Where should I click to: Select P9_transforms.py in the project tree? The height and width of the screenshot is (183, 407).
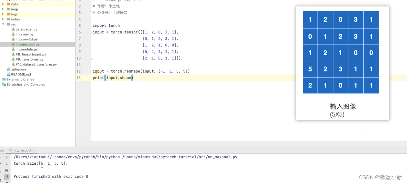point(30,59)
